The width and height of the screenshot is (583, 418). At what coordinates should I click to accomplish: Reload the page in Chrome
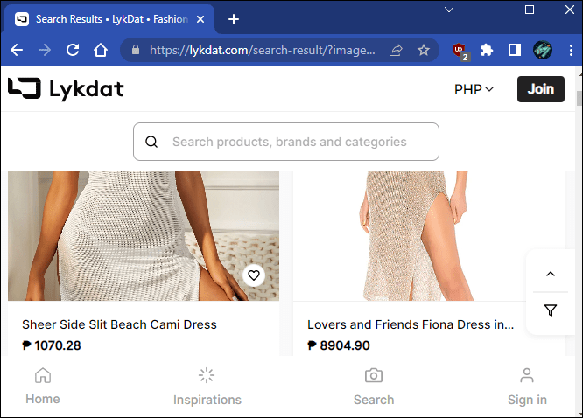pyautogui.click(x=73, y=51)
